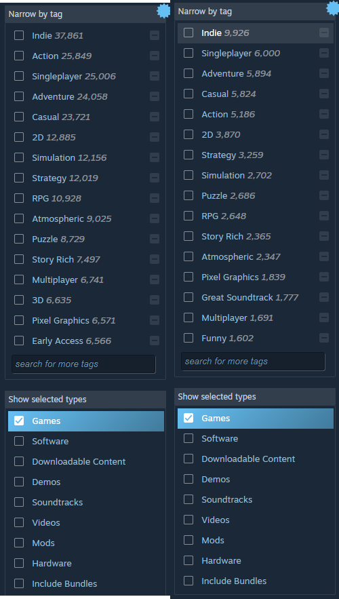Exclude Atmospheric 9,025 with its minus icon

click(155, 218)
